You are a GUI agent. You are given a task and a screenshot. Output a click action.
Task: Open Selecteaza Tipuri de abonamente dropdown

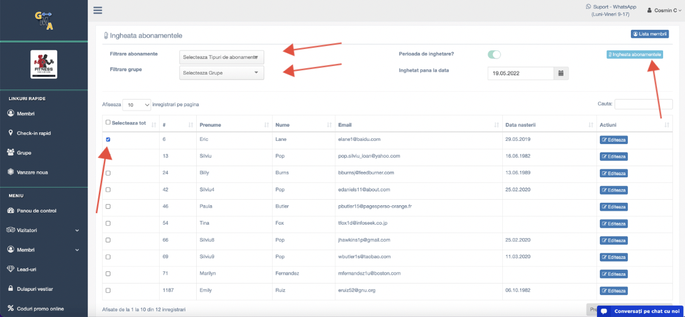[x=222, y=57]
